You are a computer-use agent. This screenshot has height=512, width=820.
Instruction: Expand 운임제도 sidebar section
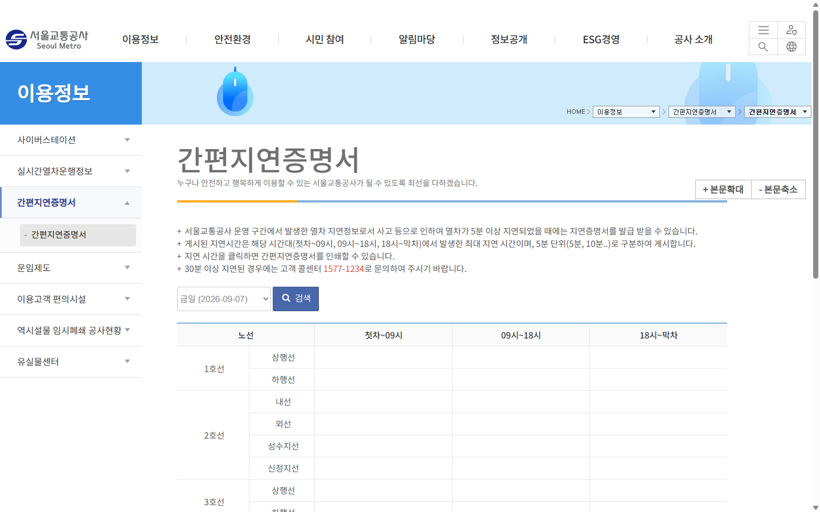pyautogui.click(x=71, y=268)
